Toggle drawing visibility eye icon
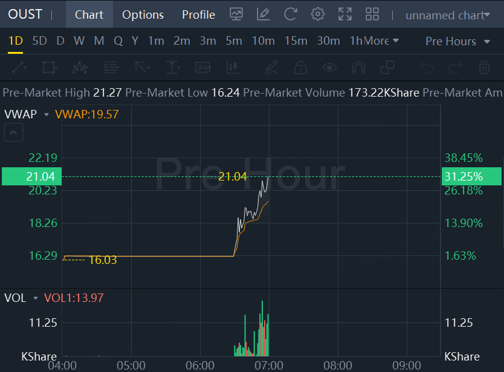The height and width of the screenshot is (372, 504). coord(329,68)
